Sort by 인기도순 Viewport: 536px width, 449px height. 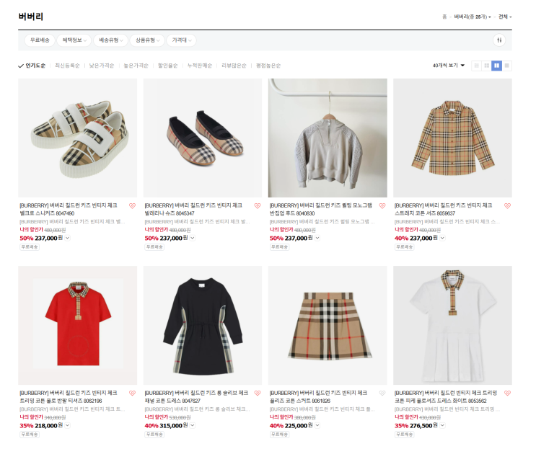point(35,66)
